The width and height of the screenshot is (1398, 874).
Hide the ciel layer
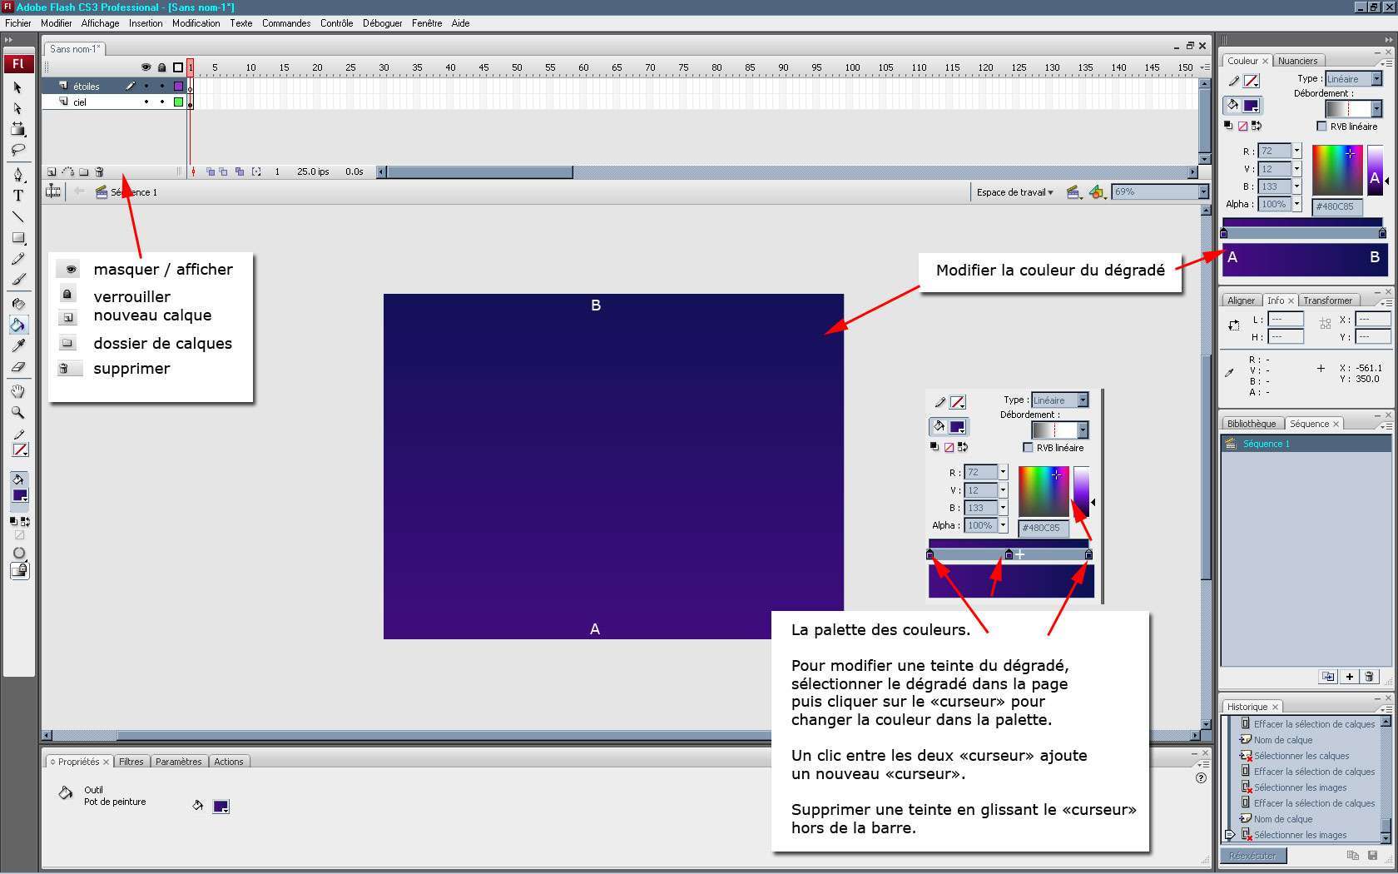[x=146, y=102]
